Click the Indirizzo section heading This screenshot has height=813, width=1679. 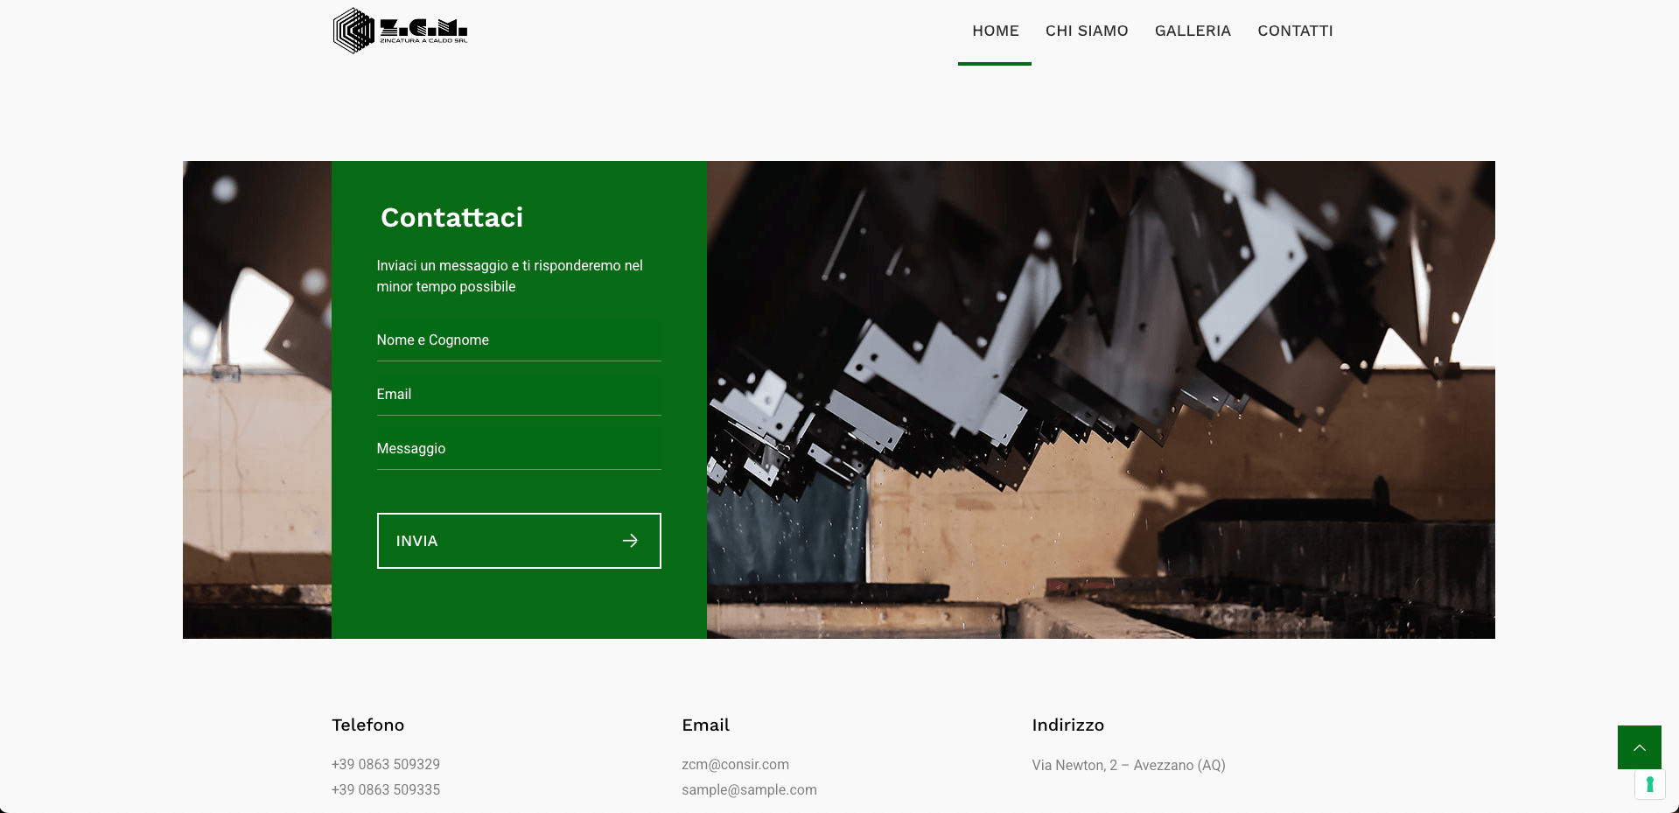(x=1067, y=725)
